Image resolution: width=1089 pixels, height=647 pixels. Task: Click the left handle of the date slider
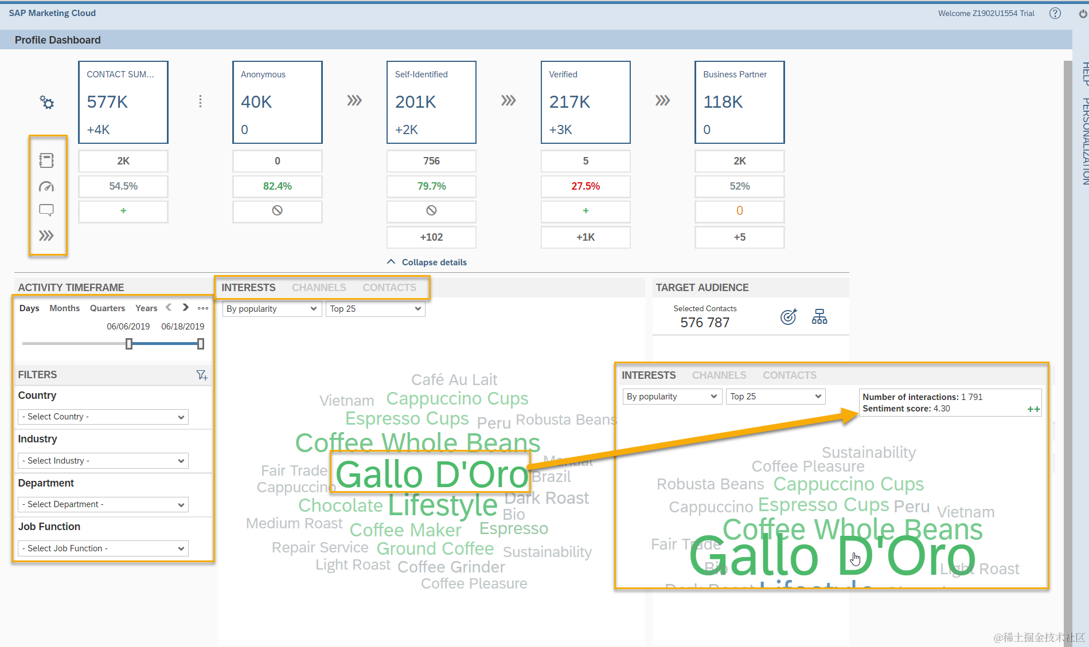tap(129, 344)
